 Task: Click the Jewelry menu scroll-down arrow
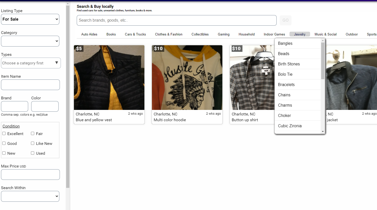pos(323,132)
